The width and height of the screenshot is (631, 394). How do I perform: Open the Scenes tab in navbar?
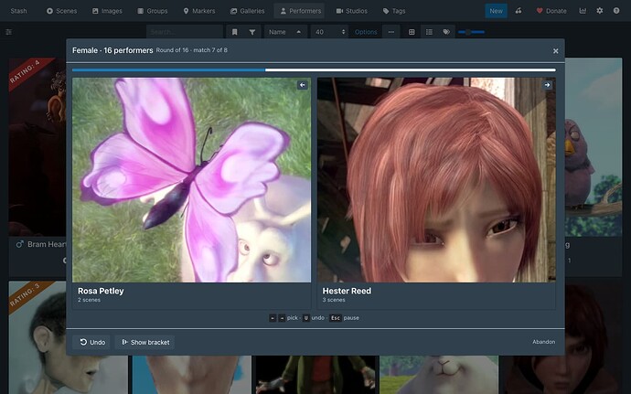point(61,11)
